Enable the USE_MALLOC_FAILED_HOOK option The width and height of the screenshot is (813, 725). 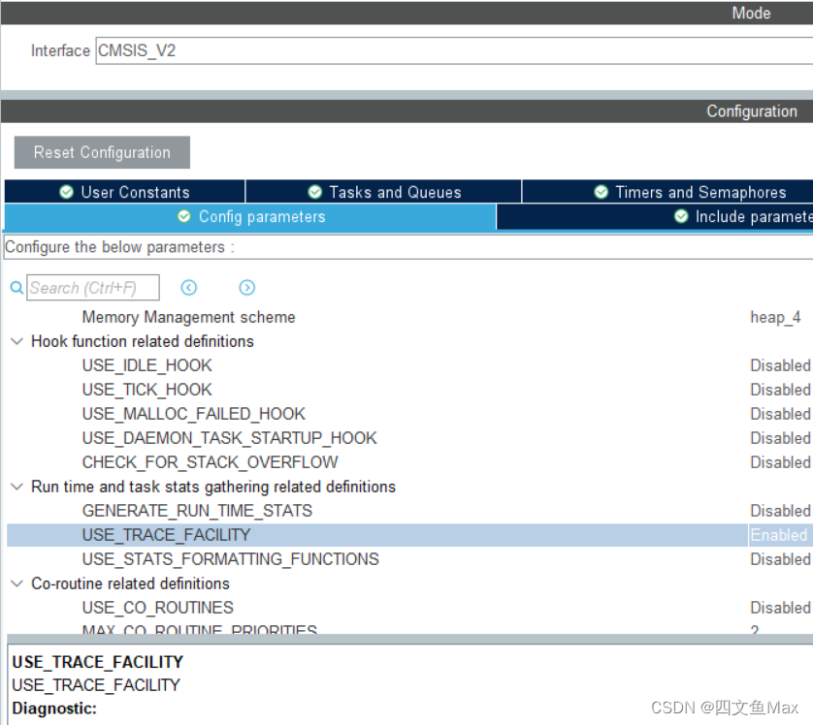[780, 413]
